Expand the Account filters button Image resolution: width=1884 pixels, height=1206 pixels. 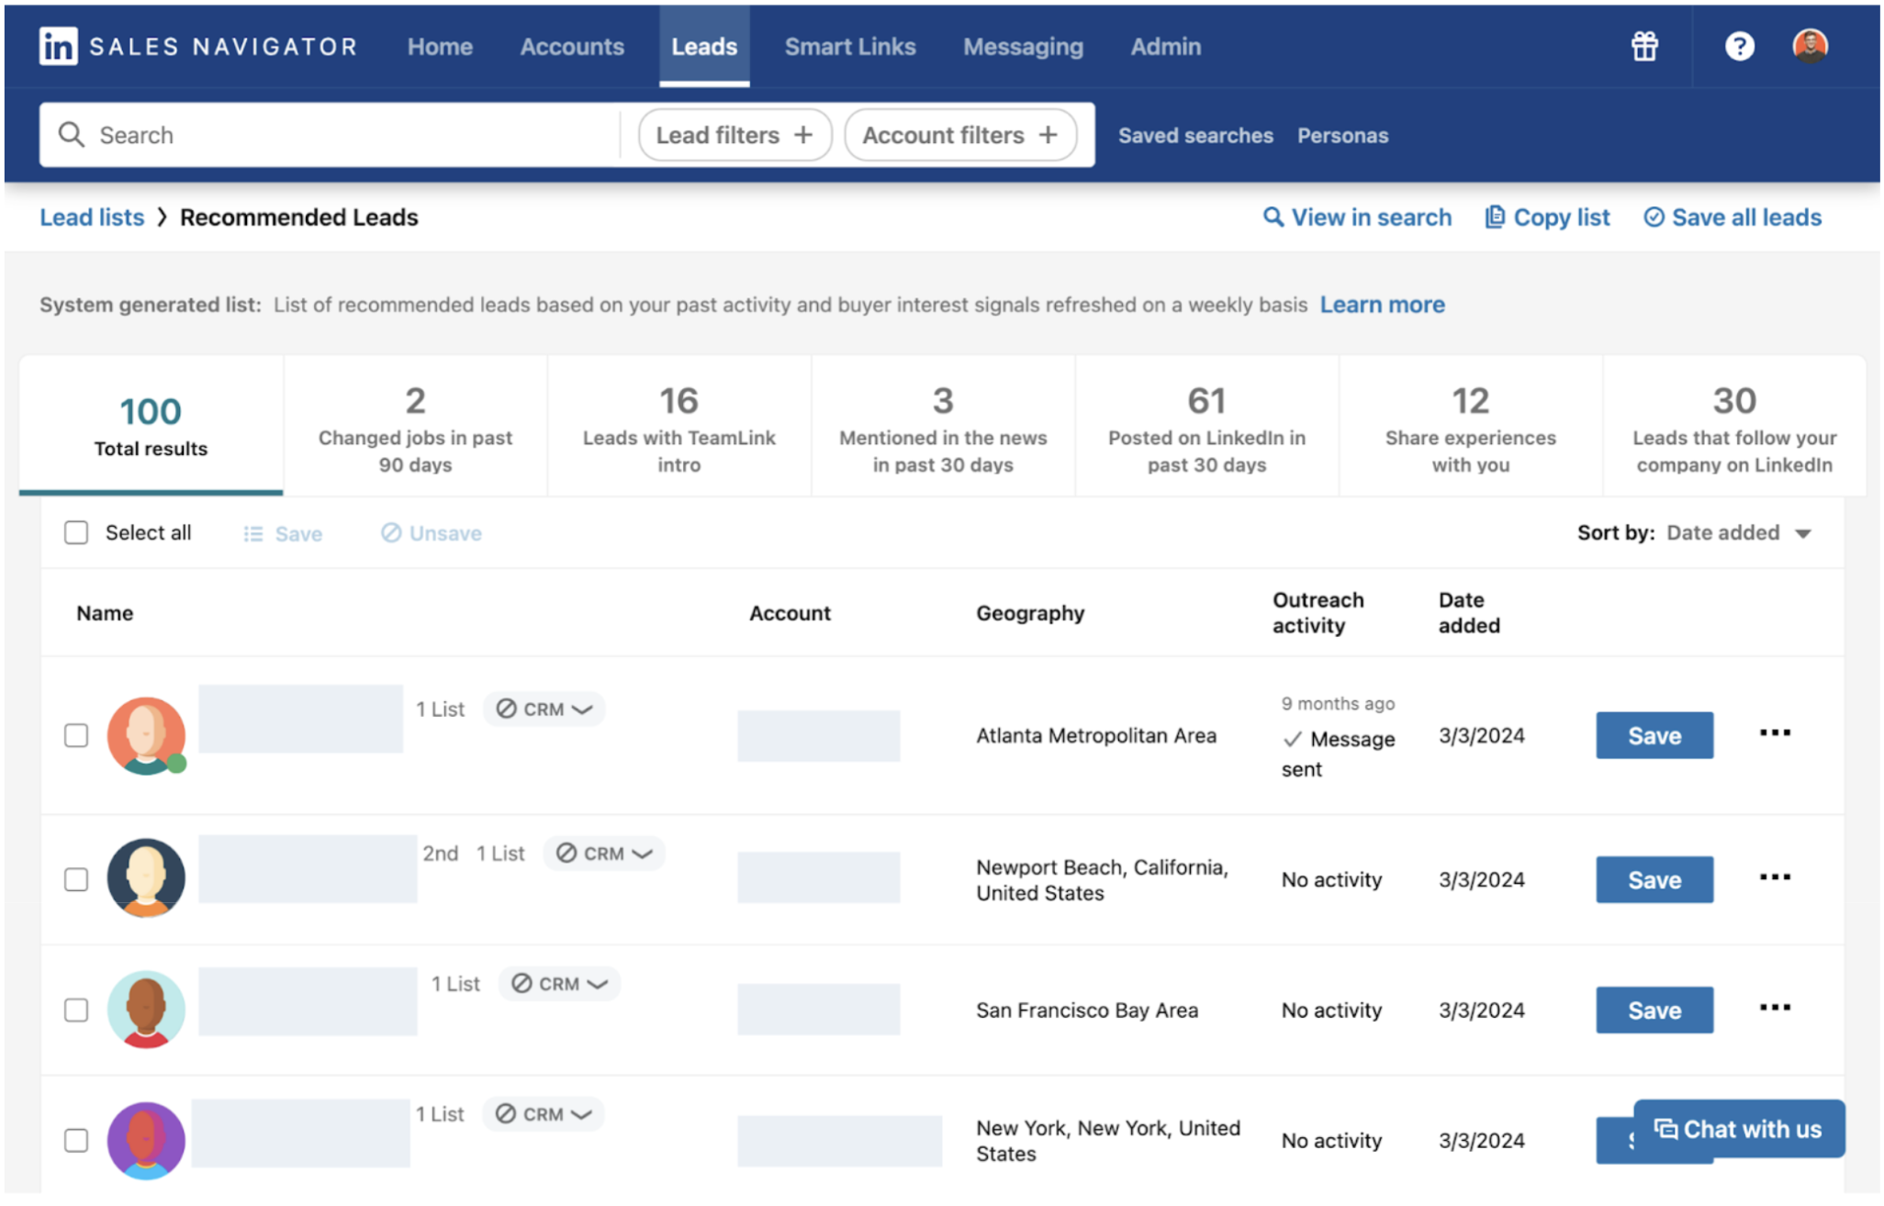pos(959,135)
